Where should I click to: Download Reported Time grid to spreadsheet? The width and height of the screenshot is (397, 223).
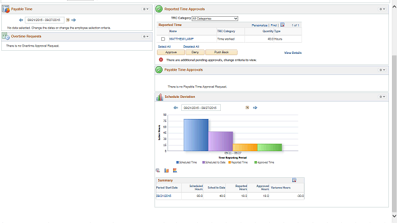282,25
